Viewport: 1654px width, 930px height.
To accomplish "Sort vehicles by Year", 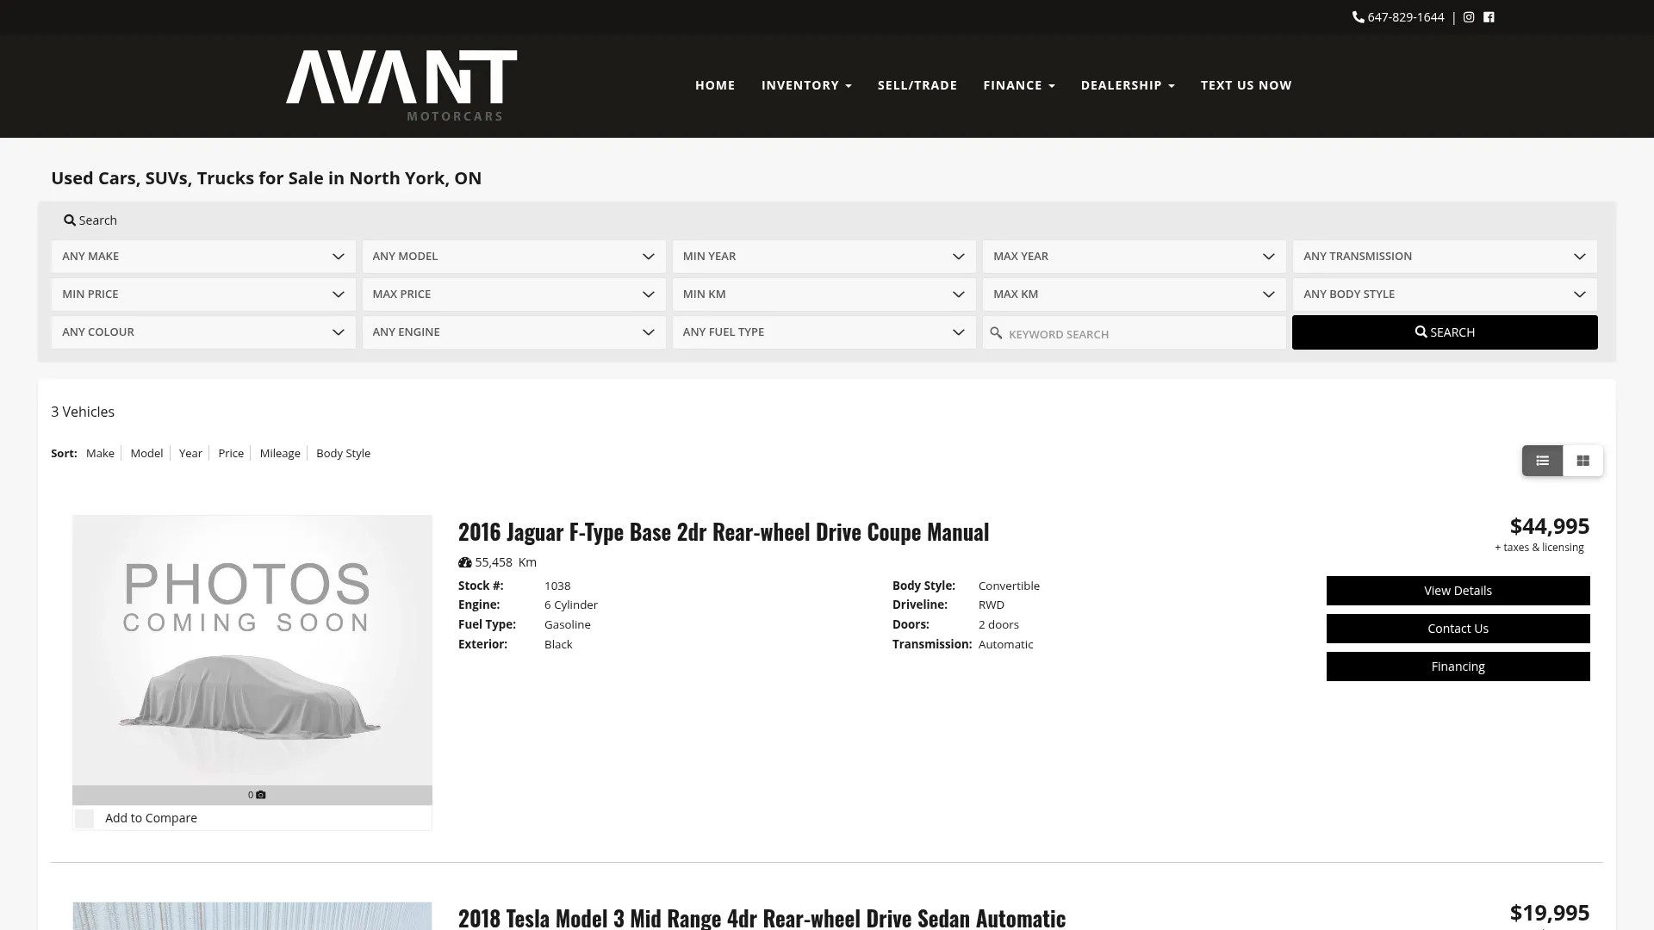I will coord(190,453).
